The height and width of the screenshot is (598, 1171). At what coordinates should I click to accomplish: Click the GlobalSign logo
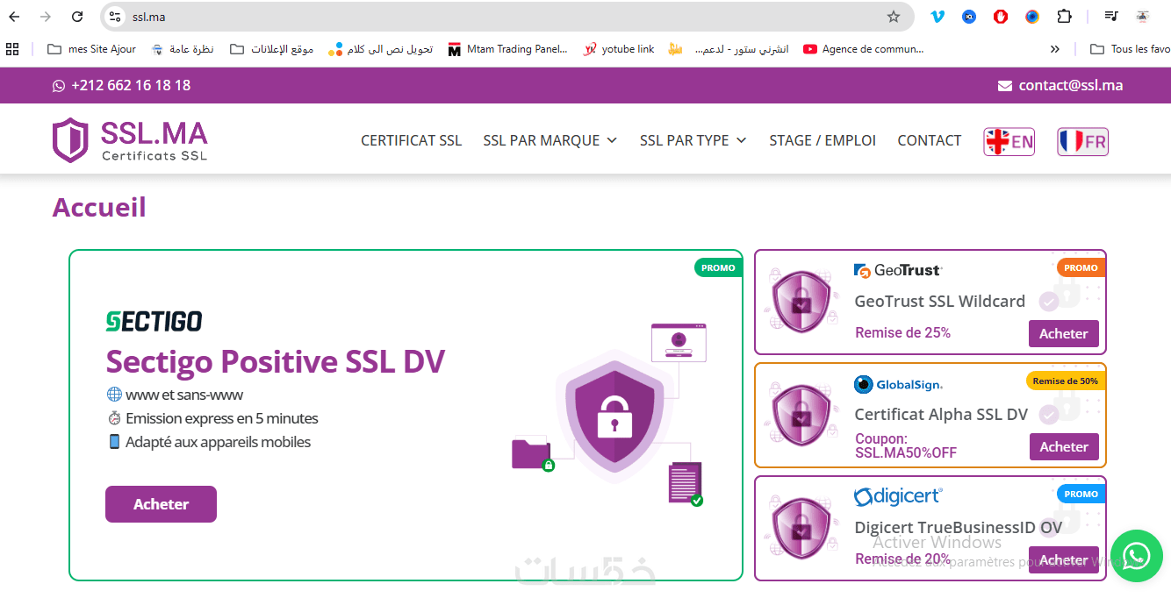(898, 384)
